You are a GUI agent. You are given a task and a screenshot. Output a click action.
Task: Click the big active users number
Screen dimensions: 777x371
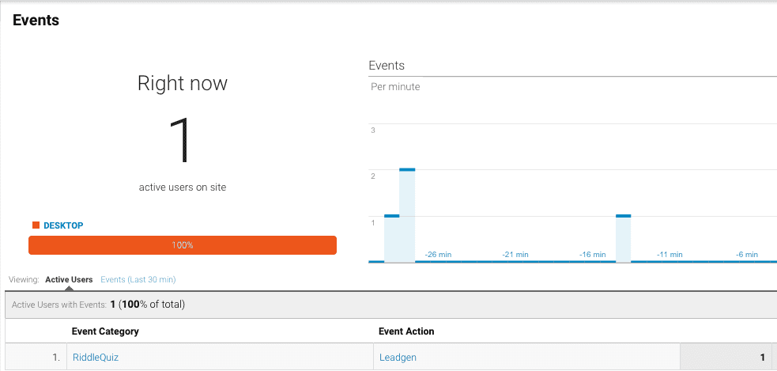click(x=180, y=141)
